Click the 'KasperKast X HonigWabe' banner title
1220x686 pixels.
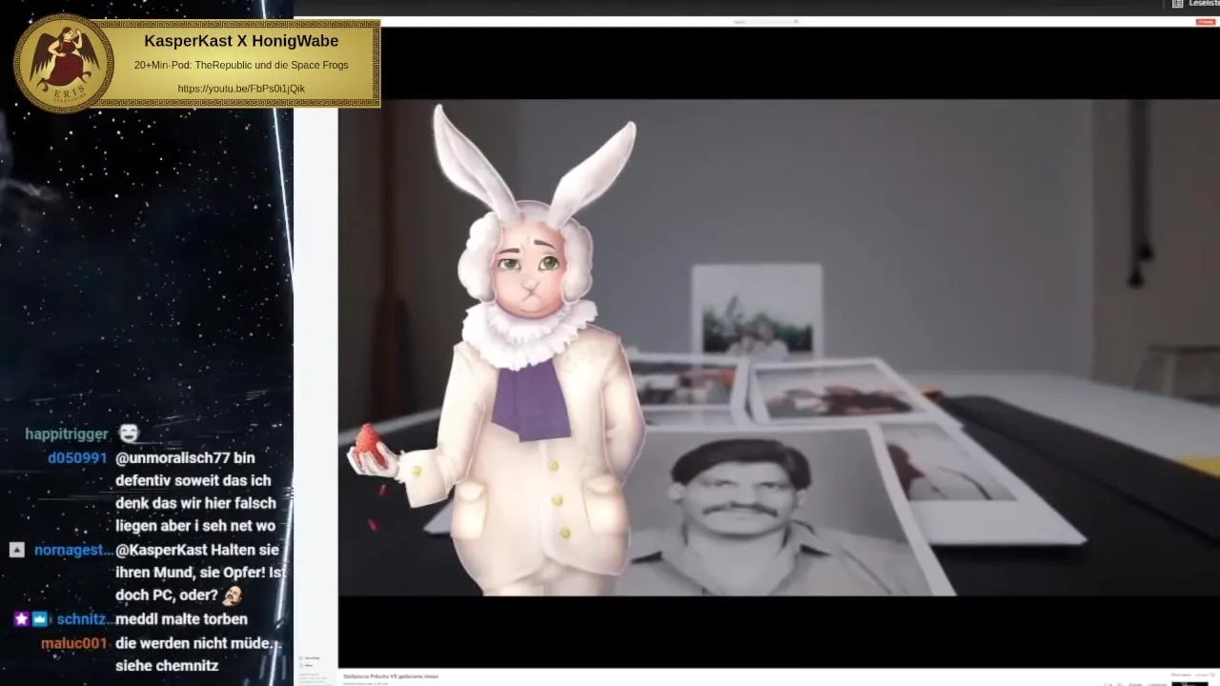tap(241, 41)
